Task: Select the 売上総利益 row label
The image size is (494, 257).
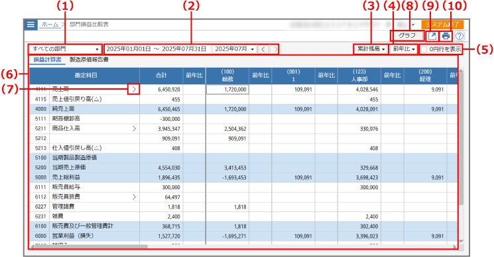Action: click(66, 177)
